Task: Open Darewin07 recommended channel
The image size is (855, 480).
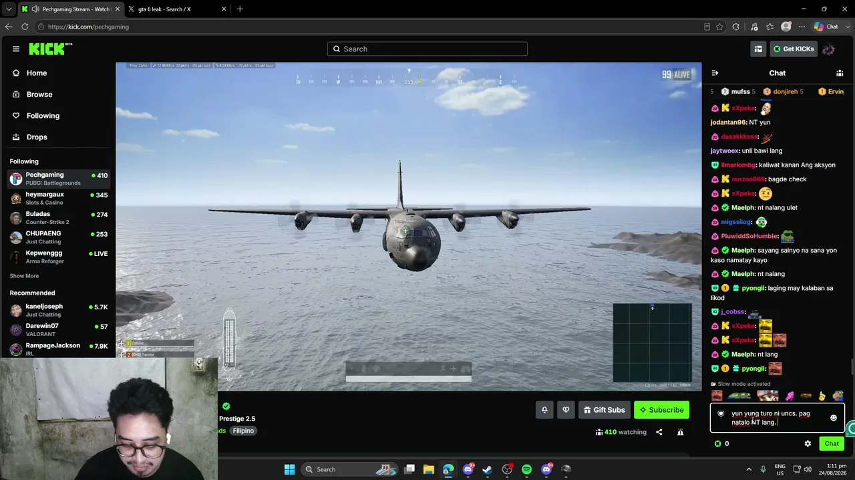Action: (x=59, y=329)
